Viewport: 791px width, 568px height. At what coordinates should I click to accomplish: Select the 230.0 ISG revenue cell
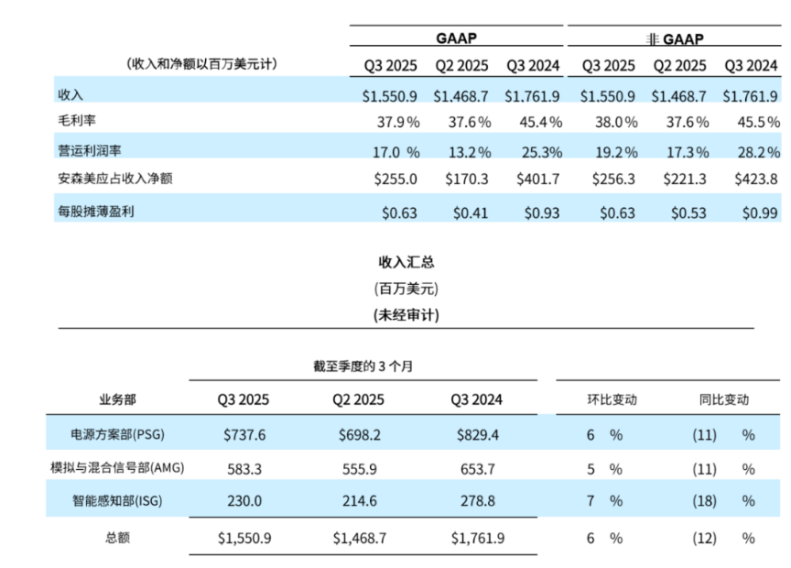244,501
